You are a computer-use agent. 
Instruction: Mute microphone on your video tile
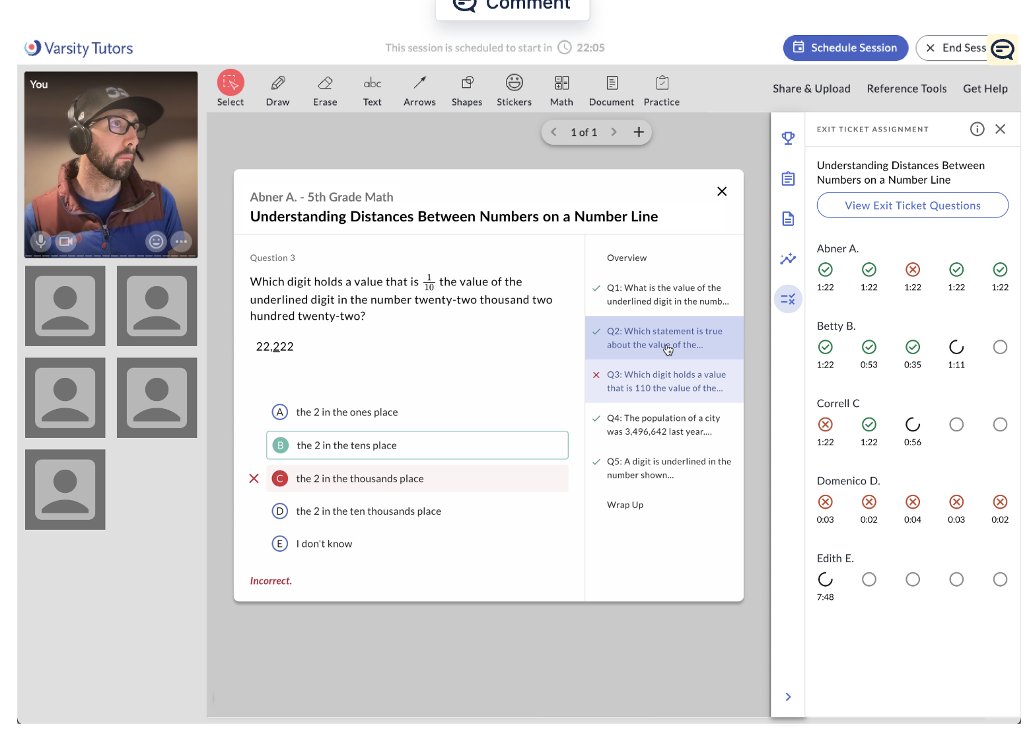41,241
